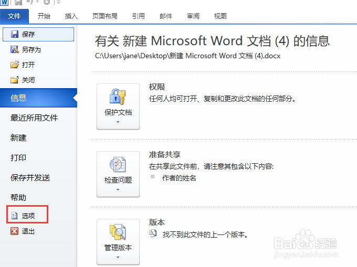Click the 打开 (Open) text in sidebar

pos(28,65)
